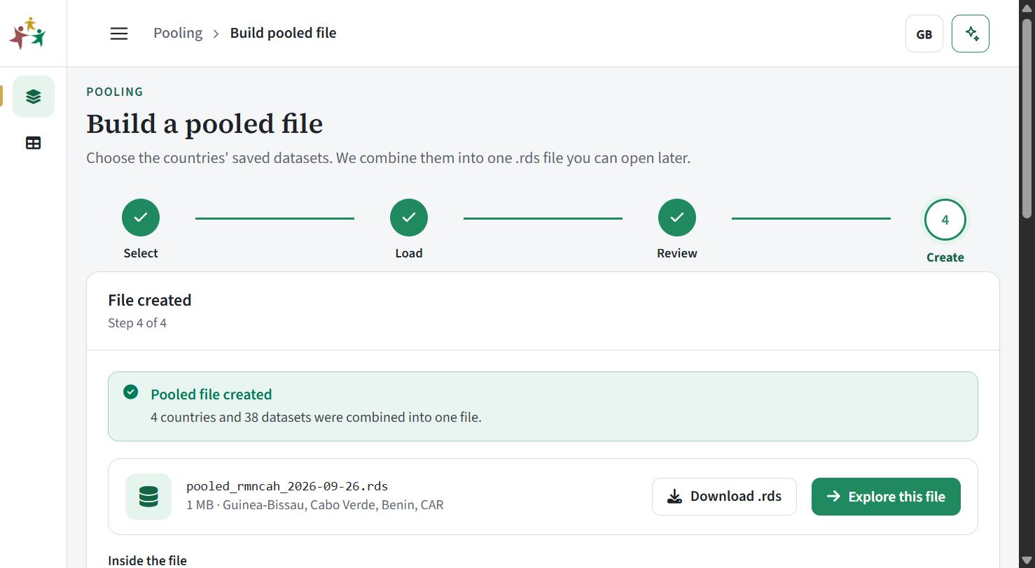Click the Inside the file heading
The image size is (1035, 568).
pyautogui.click(x=147, y=560)
